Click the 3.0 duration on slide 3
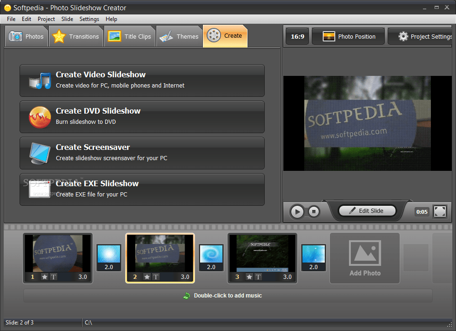 click(x=288, y=277)
